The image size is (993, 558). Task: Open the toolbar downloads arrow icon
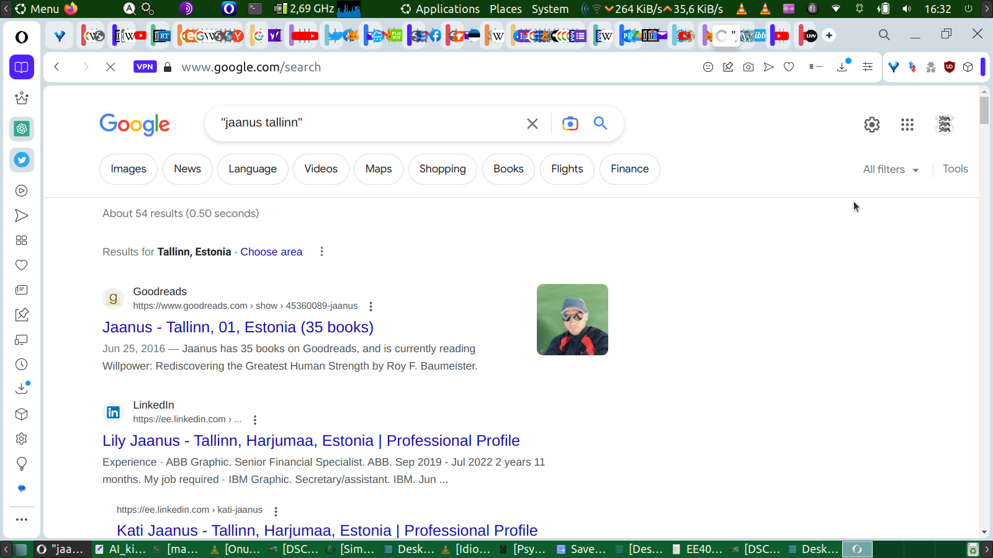tap(843, 66)
